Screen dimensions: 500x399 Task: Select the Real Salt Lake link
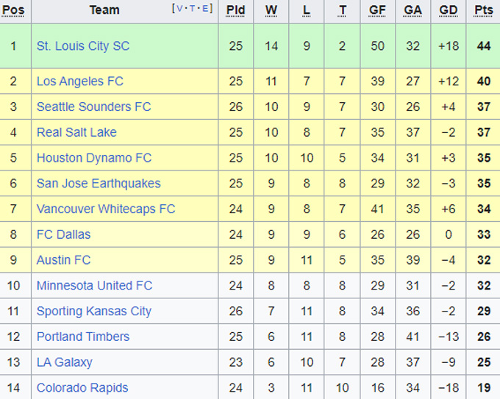pyautogui.click(x=76, y=132)
